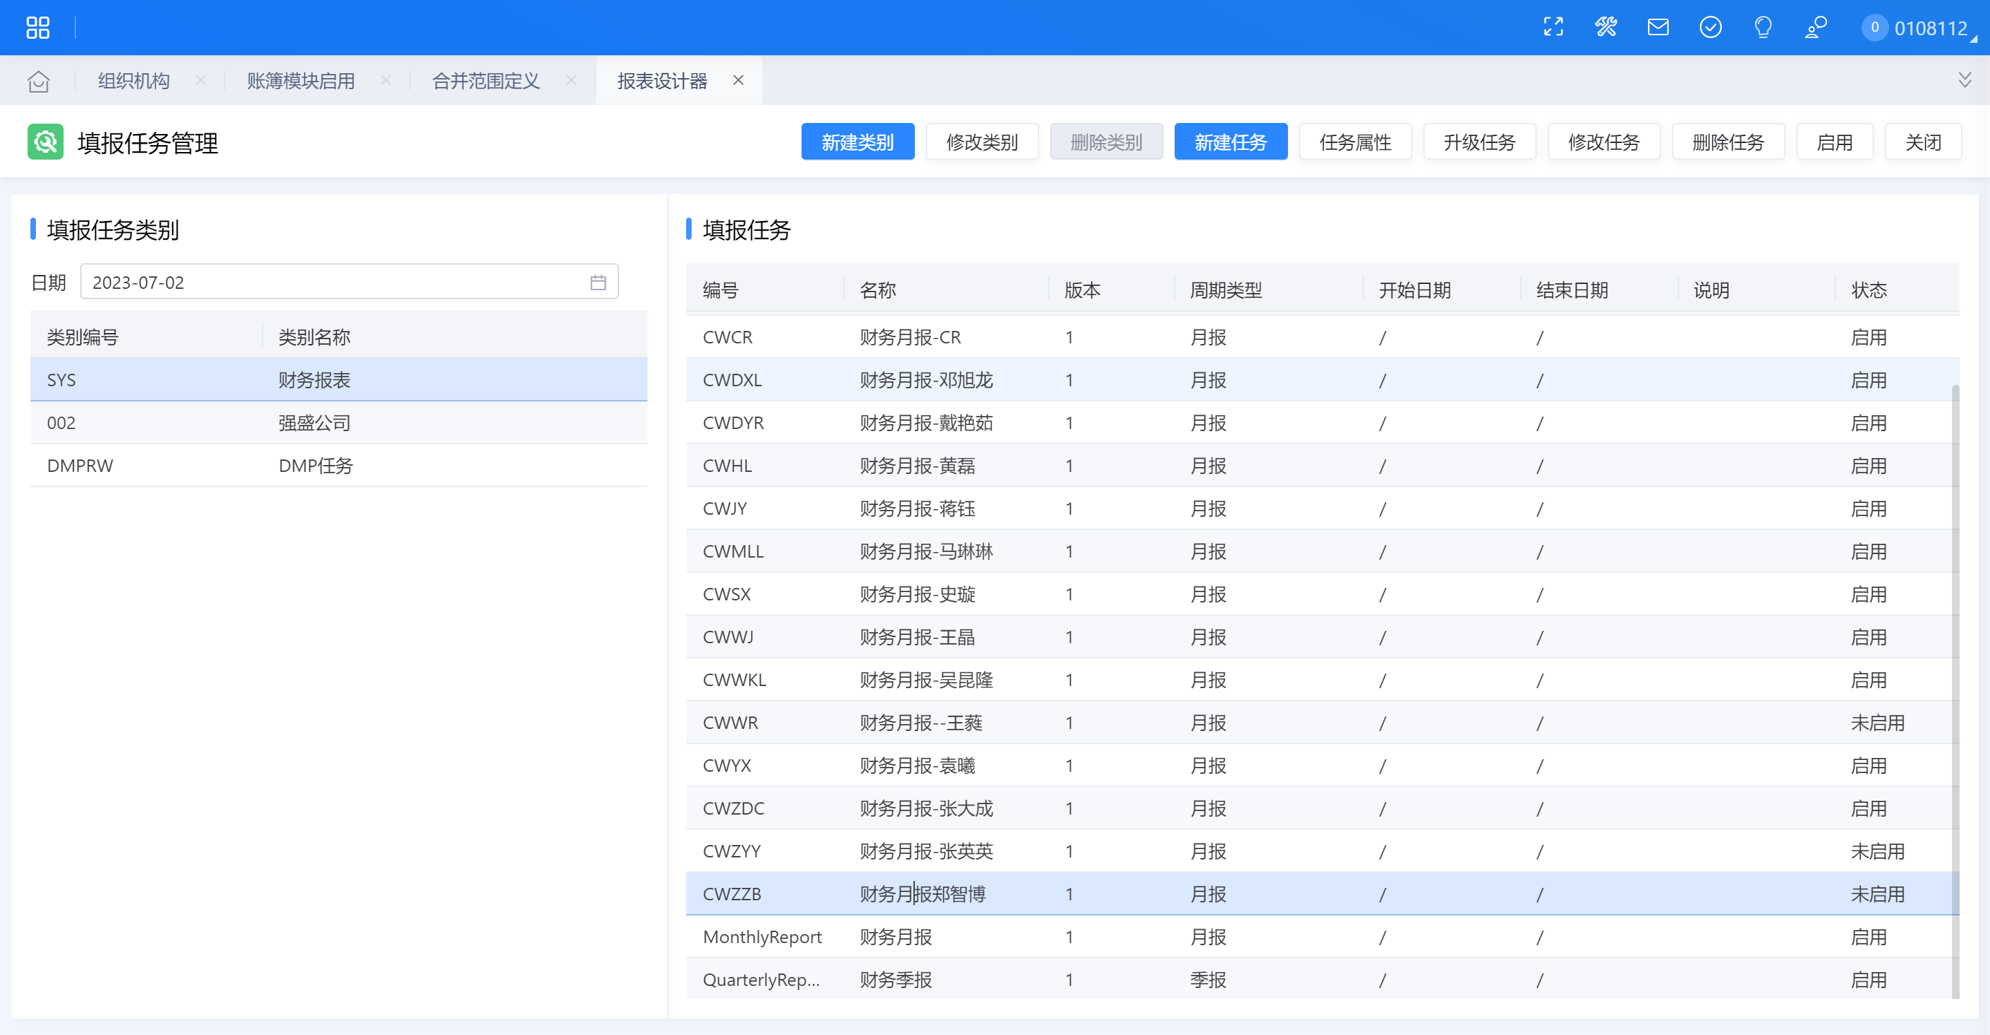
Task: Click the 新建任务 button
Action: [1231, 142]
